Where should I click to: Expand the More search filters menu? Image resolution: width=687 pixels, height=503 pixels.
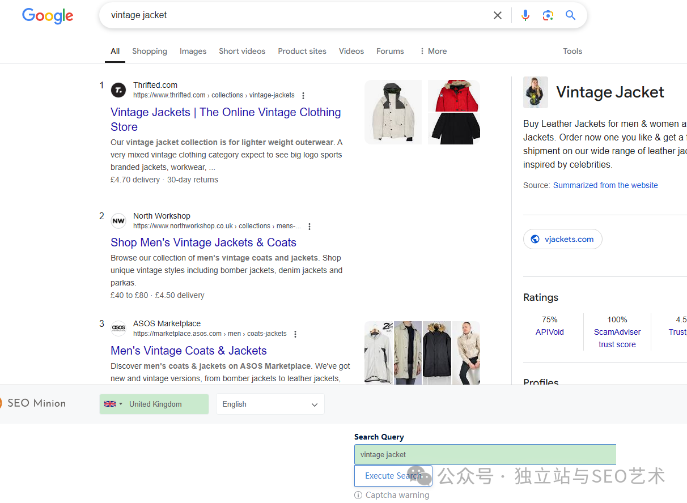[433, 51]
